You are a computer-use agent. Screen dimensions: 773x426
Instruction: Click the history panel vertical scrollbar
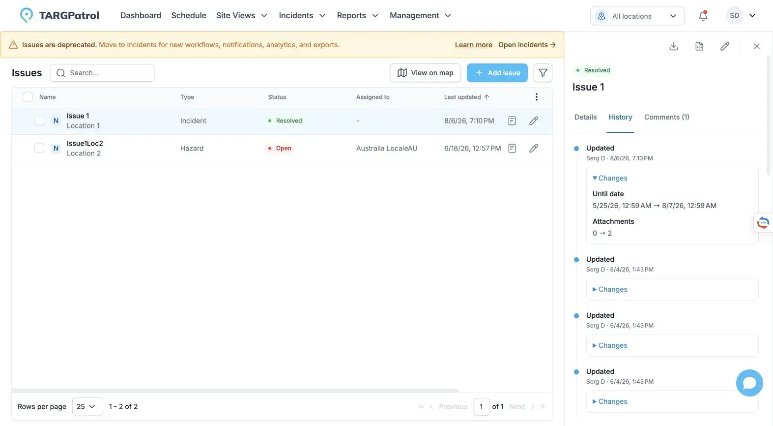click(x=769, y=115)
